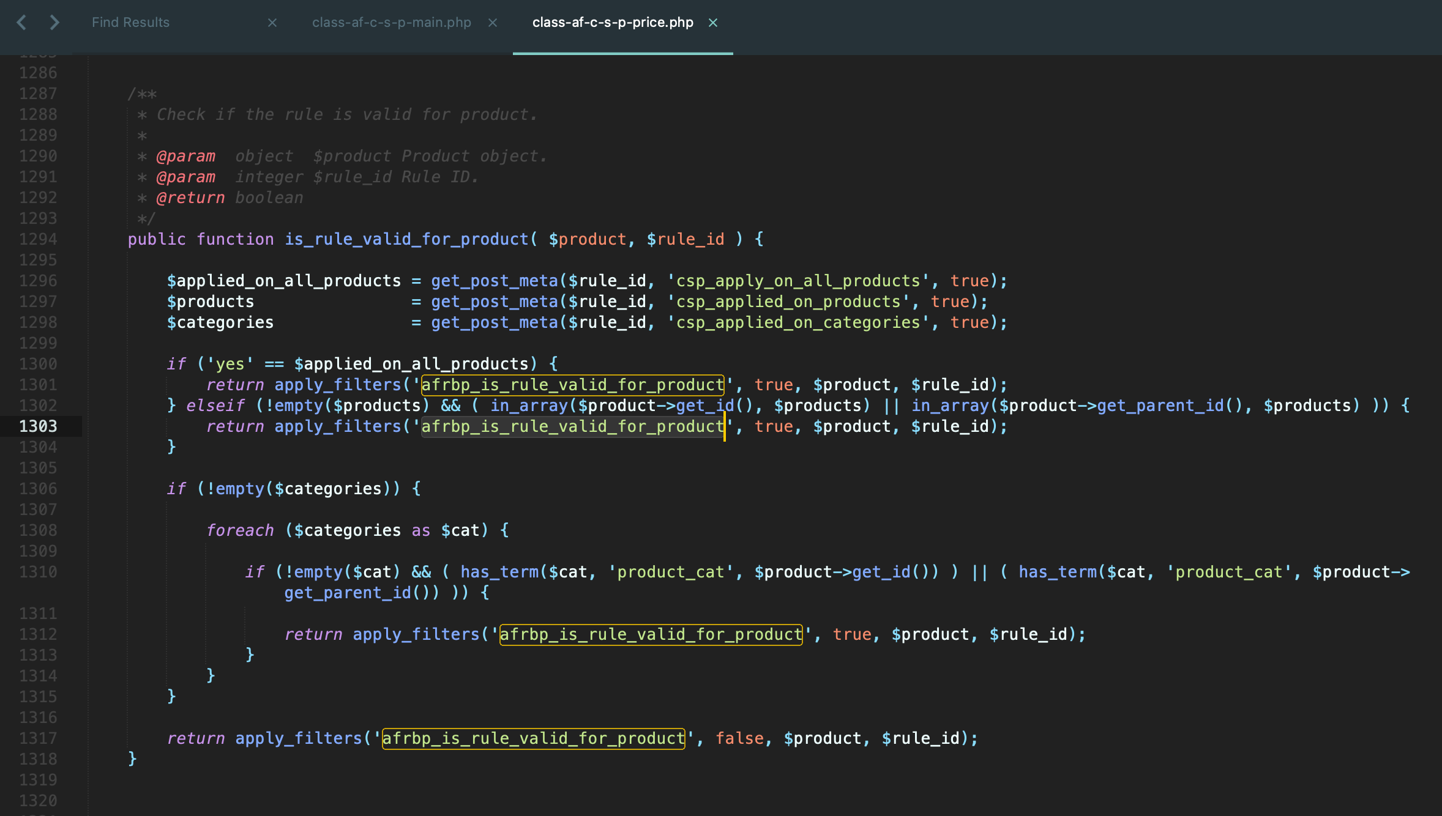Close the class-af-c-s-p-price.php tab
The height and width of the screenshot is (816, 1442).
(x=713, y=23)
